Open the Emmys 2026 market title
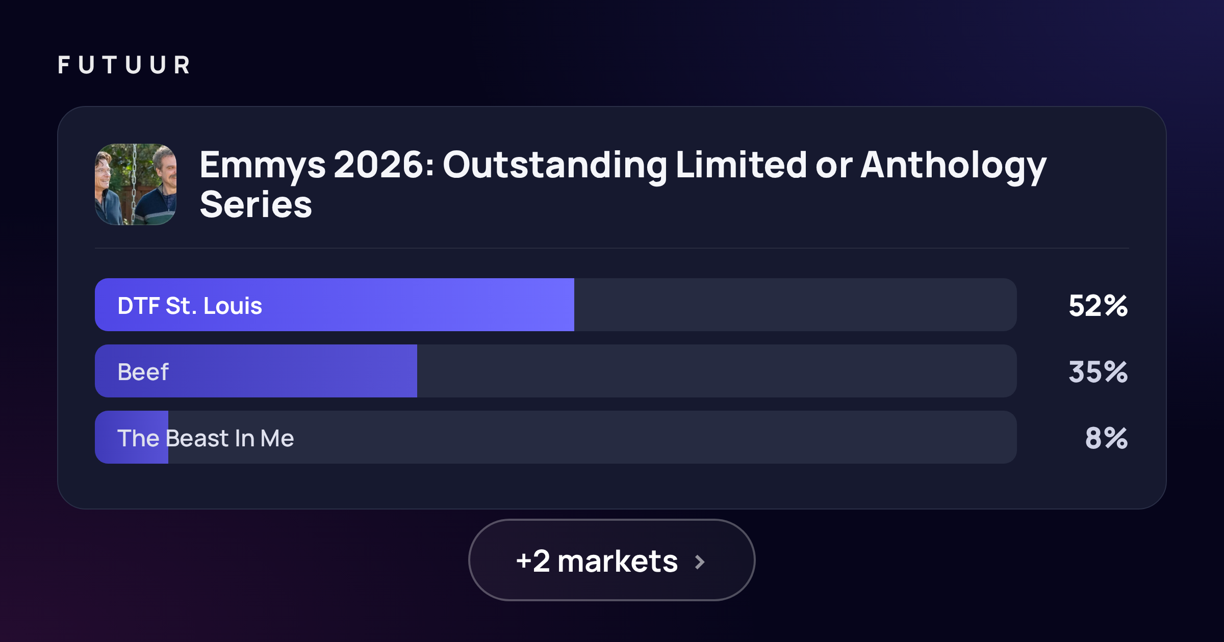This screenshot has width=1224, height=642. pos(623,184)
